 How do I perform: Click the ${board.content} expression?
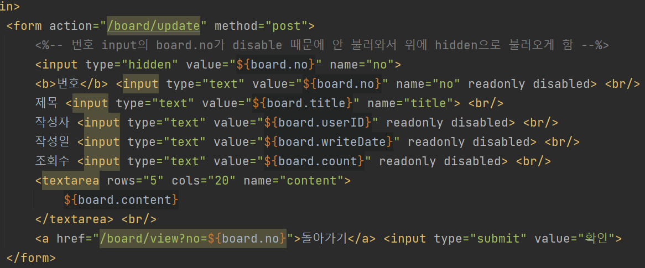(121, 200)
